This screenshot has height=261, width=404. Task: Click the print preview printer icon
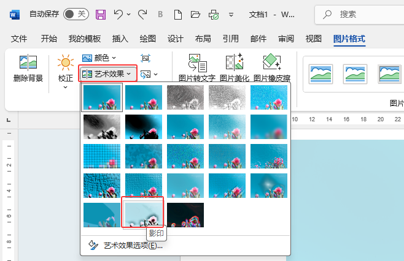click(x=214, y=15)
